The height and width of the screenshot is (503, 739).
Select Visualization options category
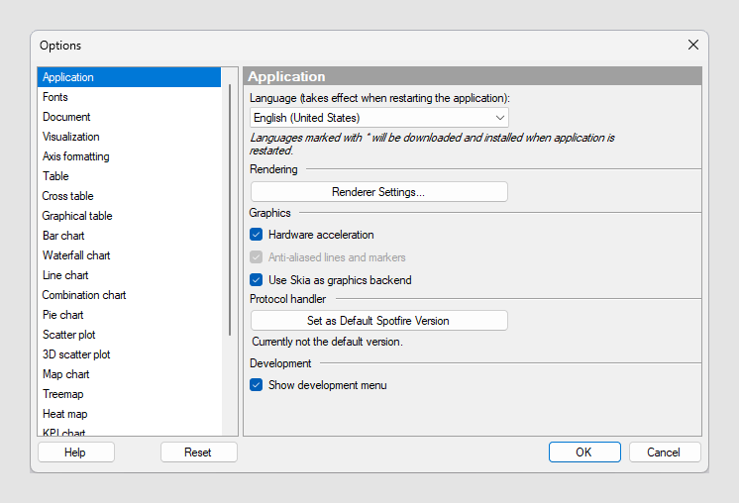[70, 137]
